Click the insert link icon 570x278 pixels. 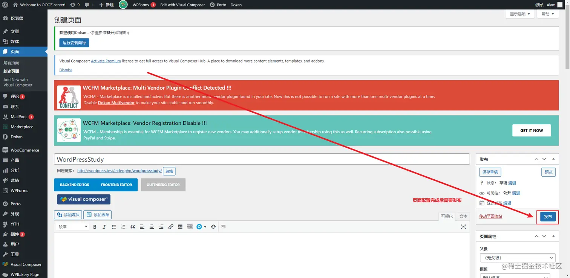tap(171, 227)
